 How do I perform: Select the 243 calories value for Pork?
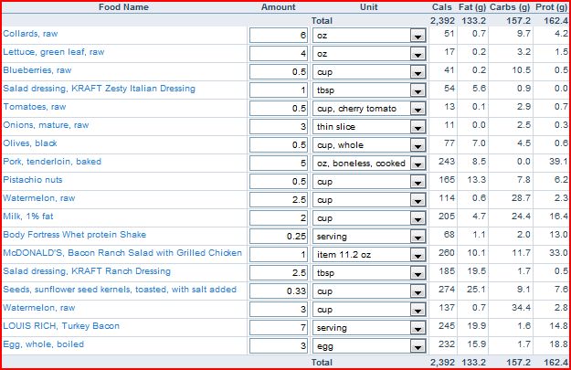coord(447,162)
